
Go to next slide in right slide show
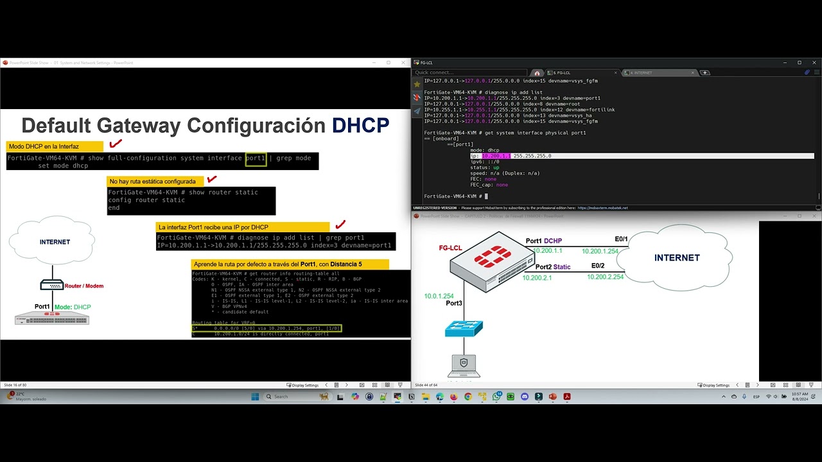click(757, 385)
